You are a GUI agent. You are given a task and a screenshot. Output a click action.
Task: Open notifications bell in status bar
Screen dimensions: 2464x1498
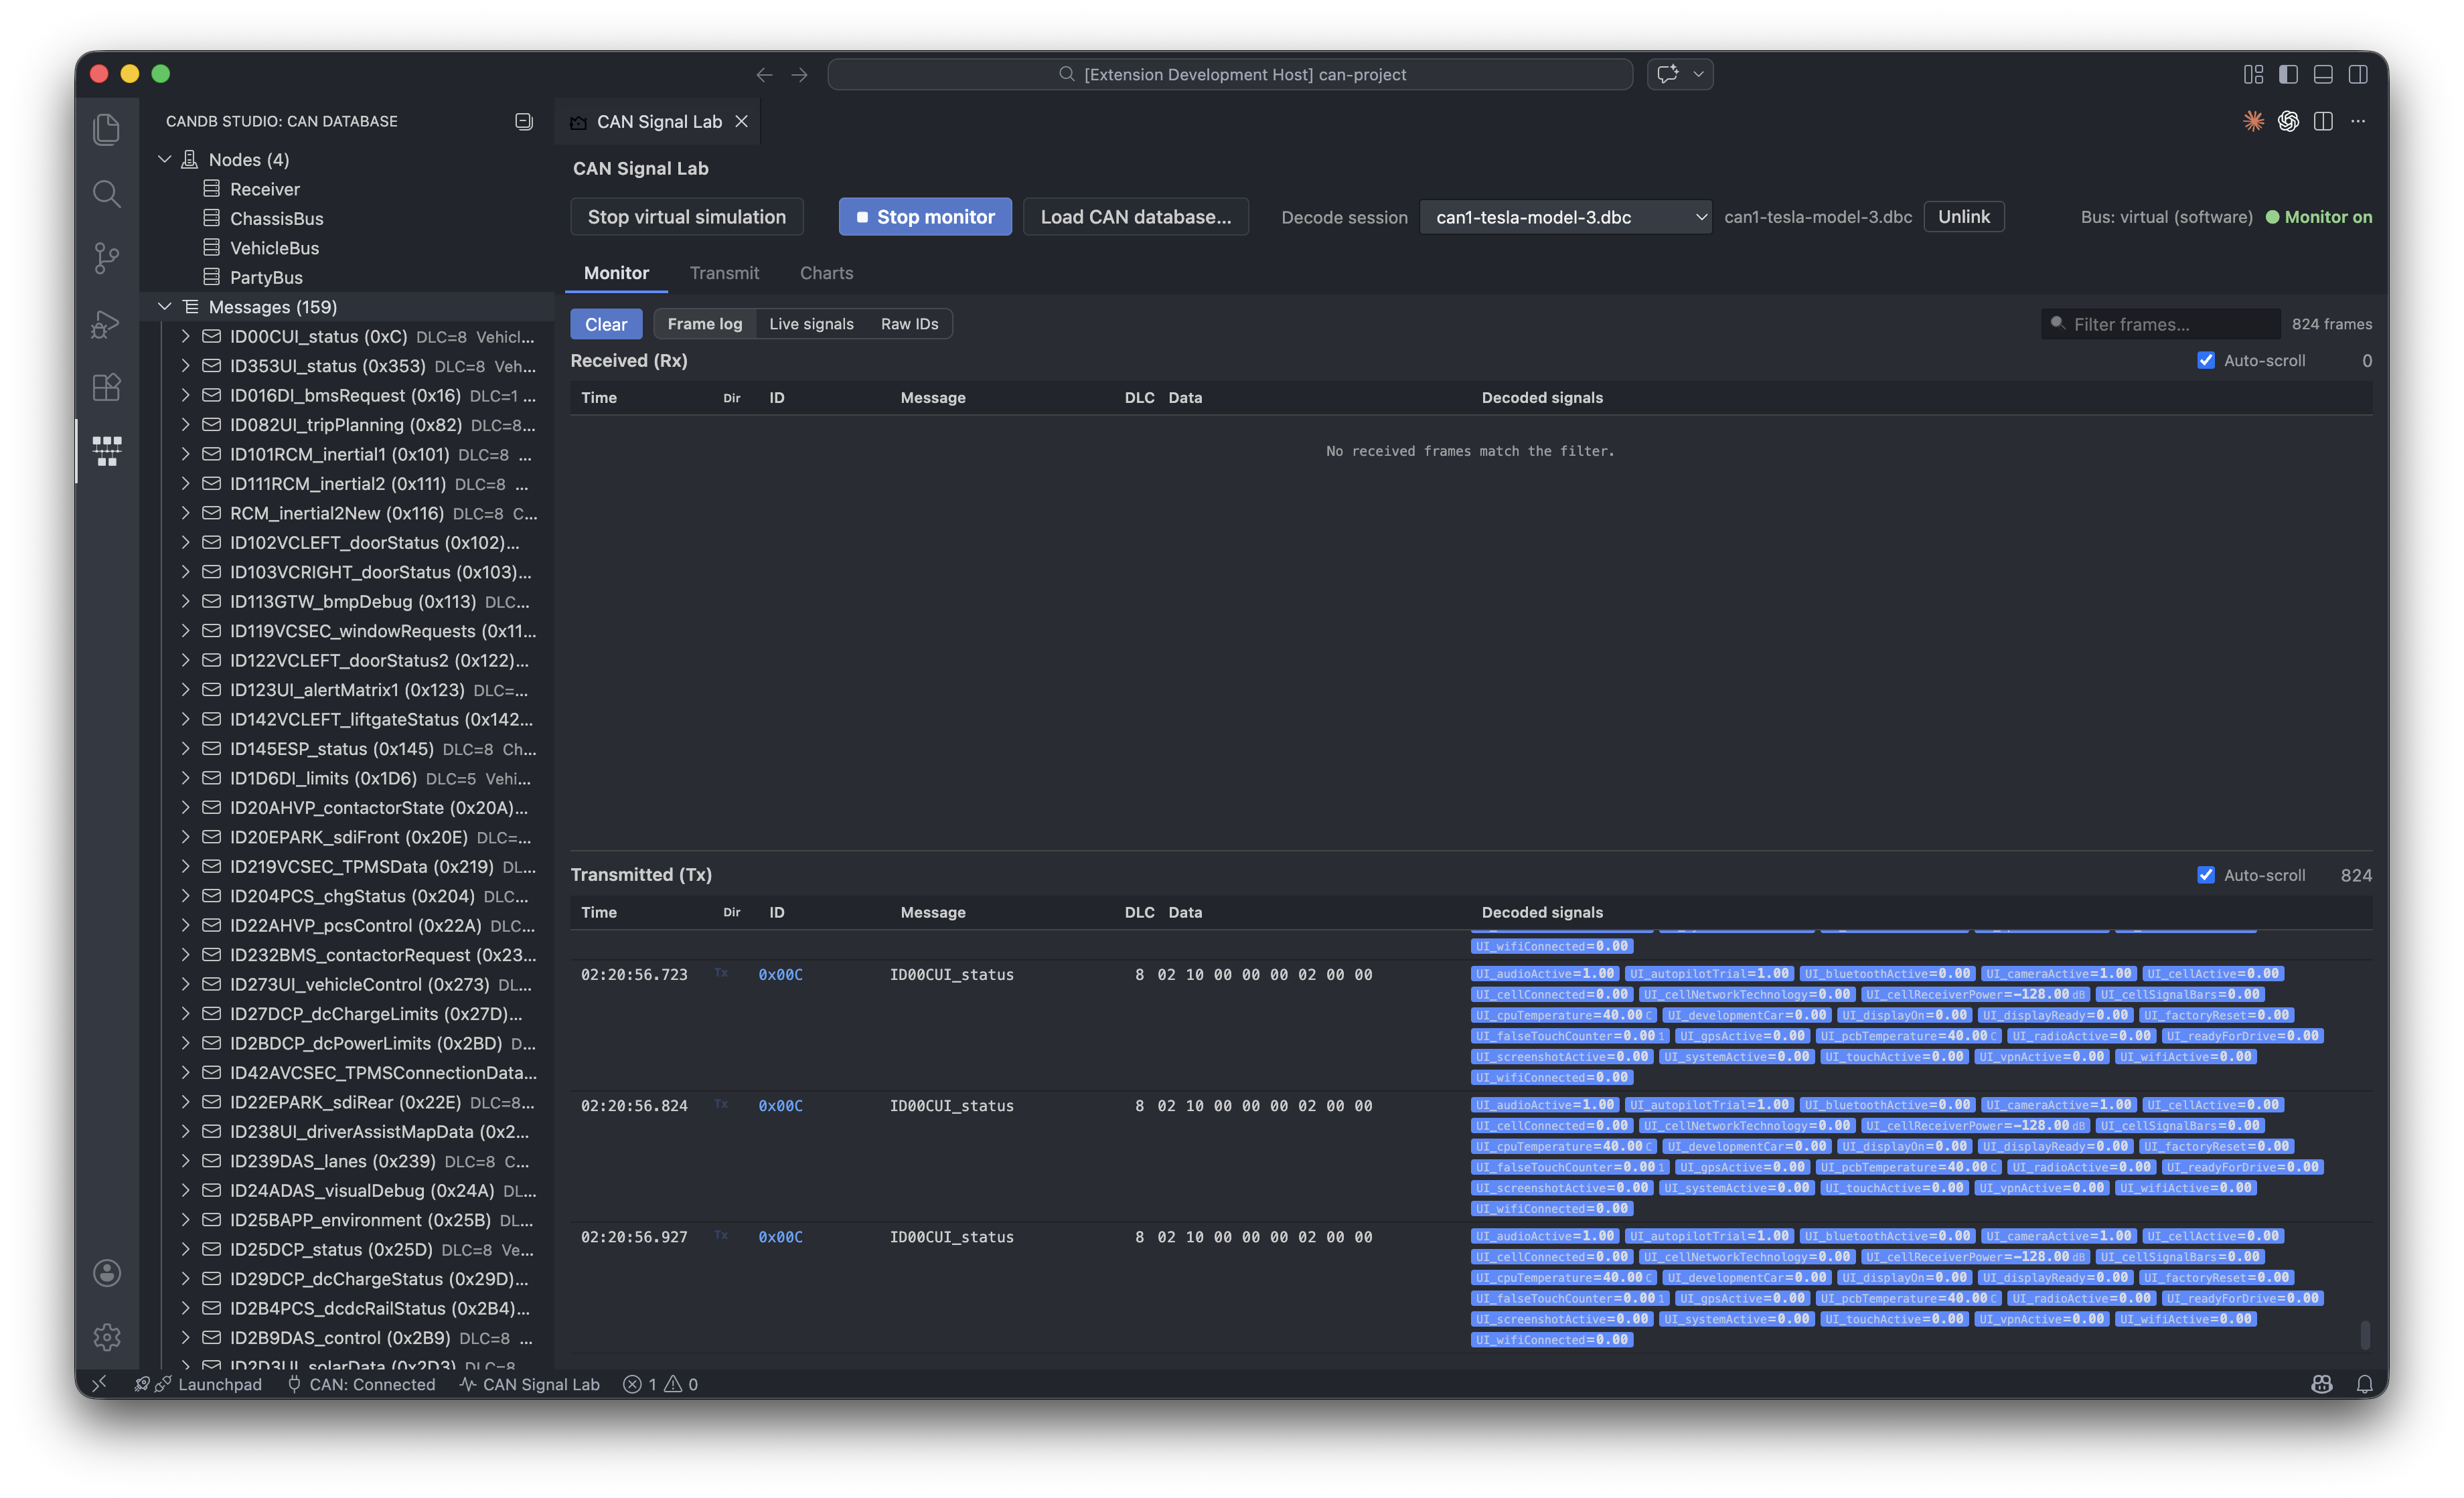[2364, 1384]
